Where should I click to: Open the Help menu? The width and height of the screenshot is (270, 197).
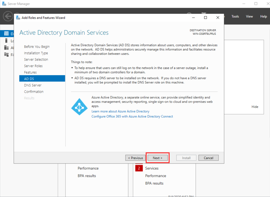(263, 16)
